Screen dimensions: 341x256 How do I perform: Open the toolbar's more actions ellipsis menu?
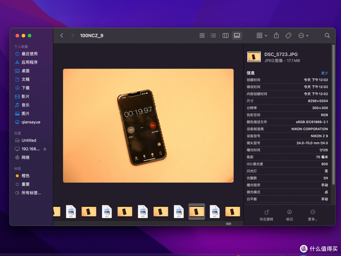304,35
